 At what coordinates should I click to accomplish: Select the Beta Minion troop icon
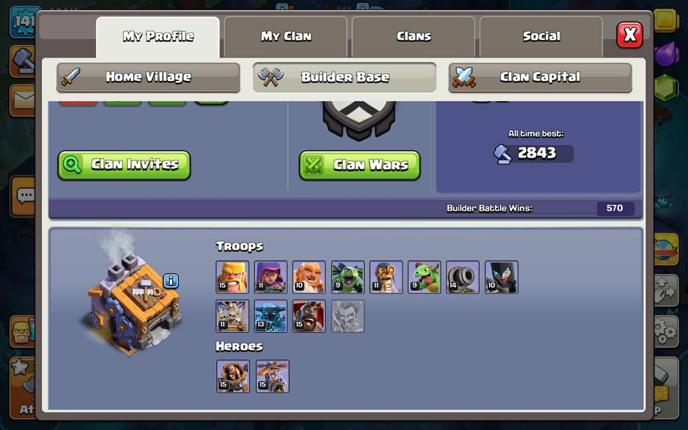coord(347,277)
